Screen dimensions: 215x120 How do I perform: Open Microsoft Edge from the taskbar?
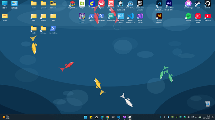(x=102, y=117)
